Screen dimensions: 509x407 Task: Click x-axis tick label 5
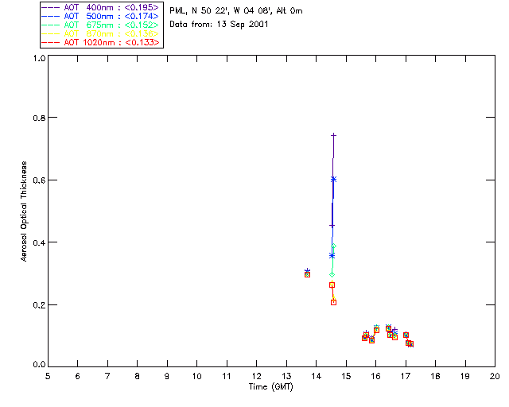tap(48, 376)
